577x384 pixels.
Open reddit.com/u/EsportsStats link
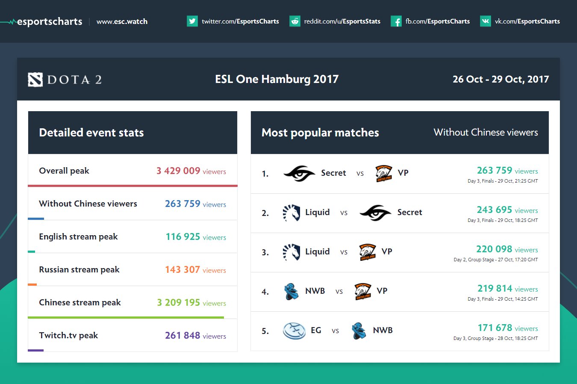pyautogui.click(x=342, y=21)
